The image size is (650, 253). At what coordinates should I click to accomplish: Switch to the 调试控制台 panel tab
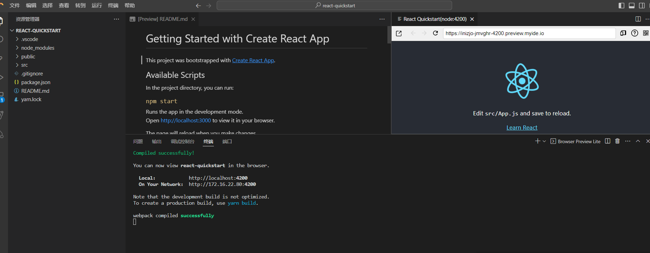[183, 141]
